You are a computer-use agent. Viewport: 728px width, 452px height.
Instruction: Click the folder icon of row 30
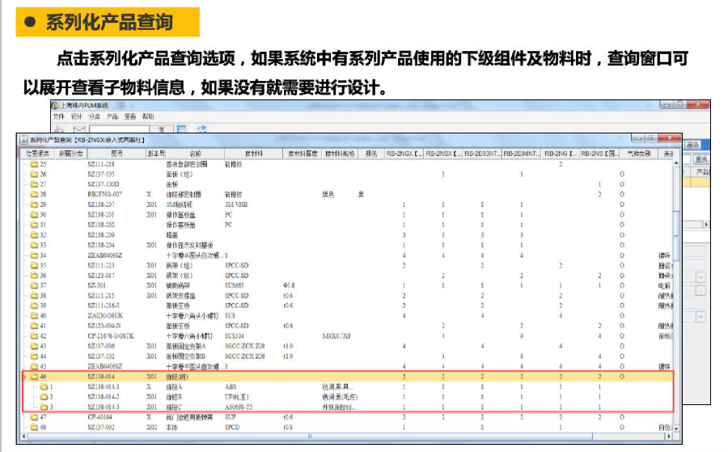(x=34, y=215)
